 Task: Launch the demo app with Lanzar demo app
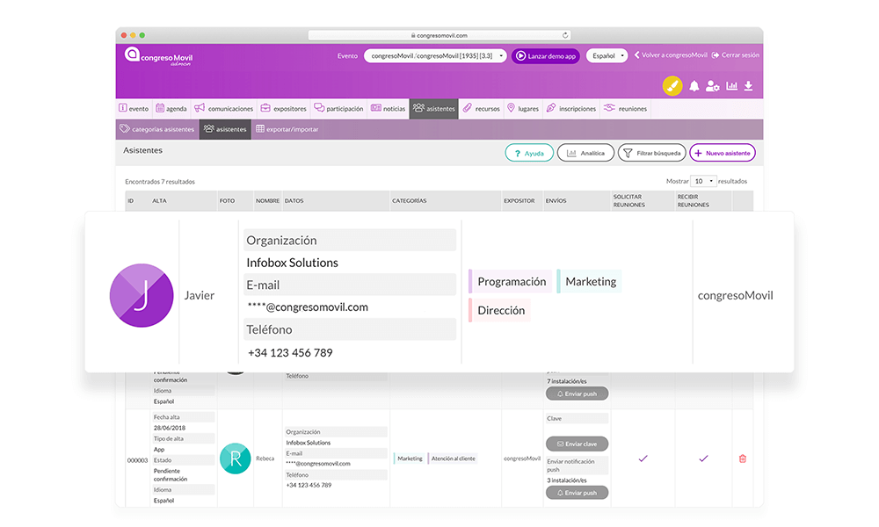[x=546, y=56]
